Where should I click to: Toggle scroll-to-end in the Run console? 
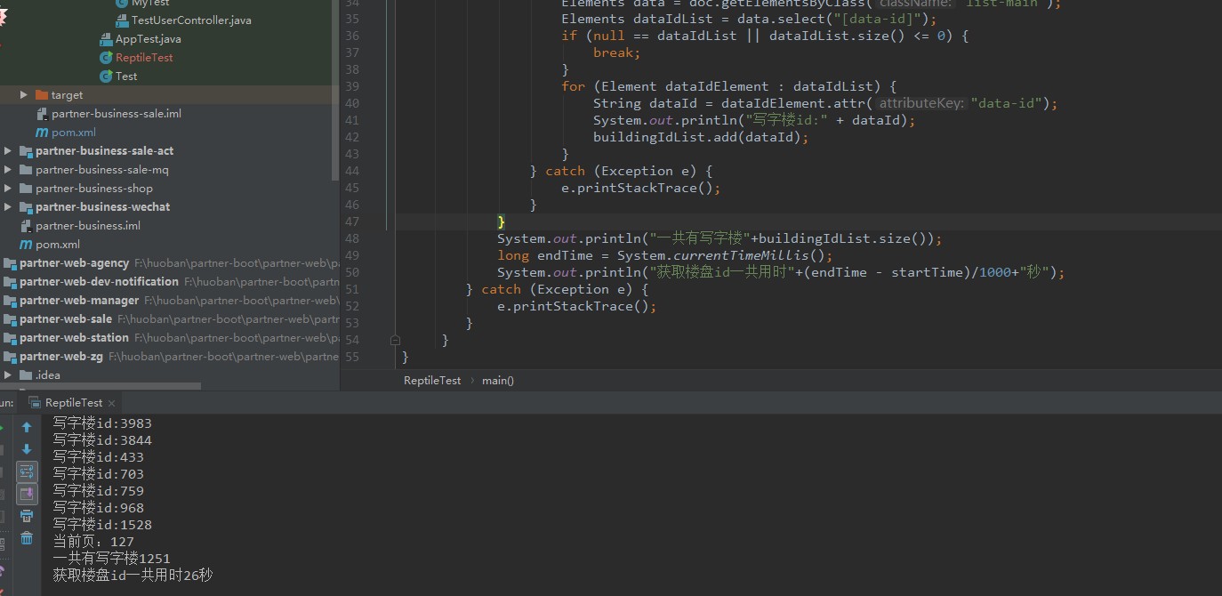27,494
